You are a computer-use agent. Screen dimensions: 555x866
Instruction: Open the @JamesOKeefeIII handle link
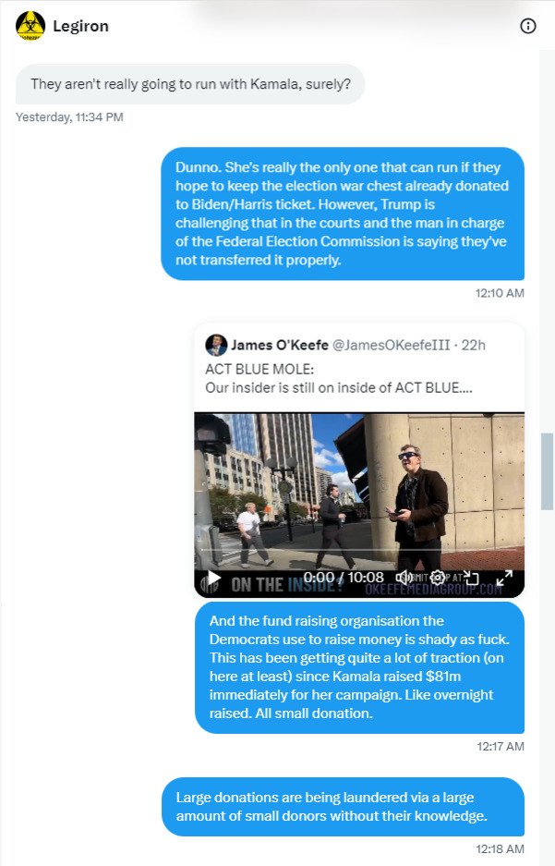click(392, 345)
